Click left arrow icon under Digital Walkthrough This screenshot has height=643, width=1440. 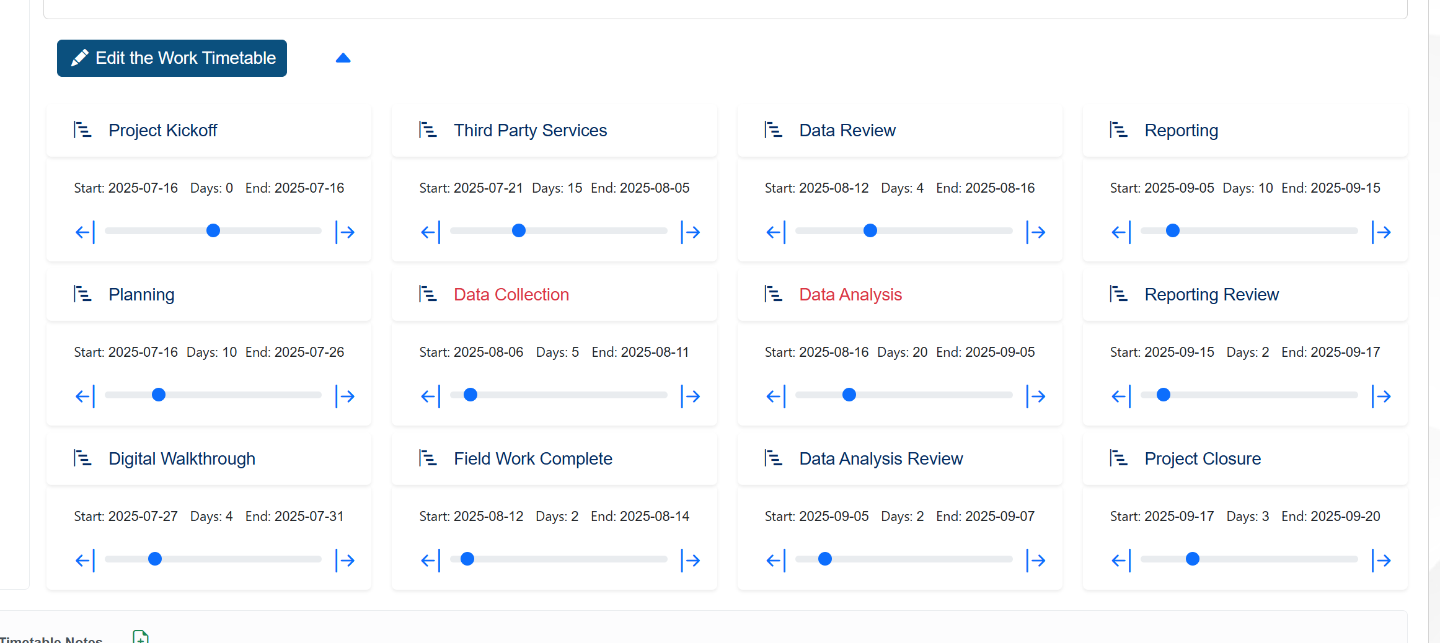[x=85, y=561]
